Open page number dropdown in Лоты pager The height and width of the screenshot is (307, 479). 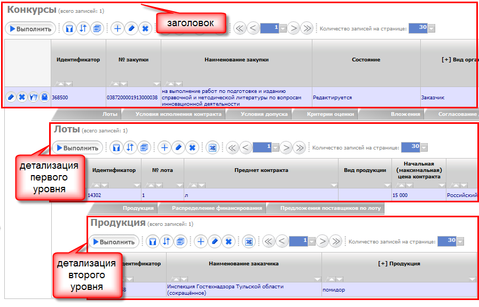click(x=276, y=148)
